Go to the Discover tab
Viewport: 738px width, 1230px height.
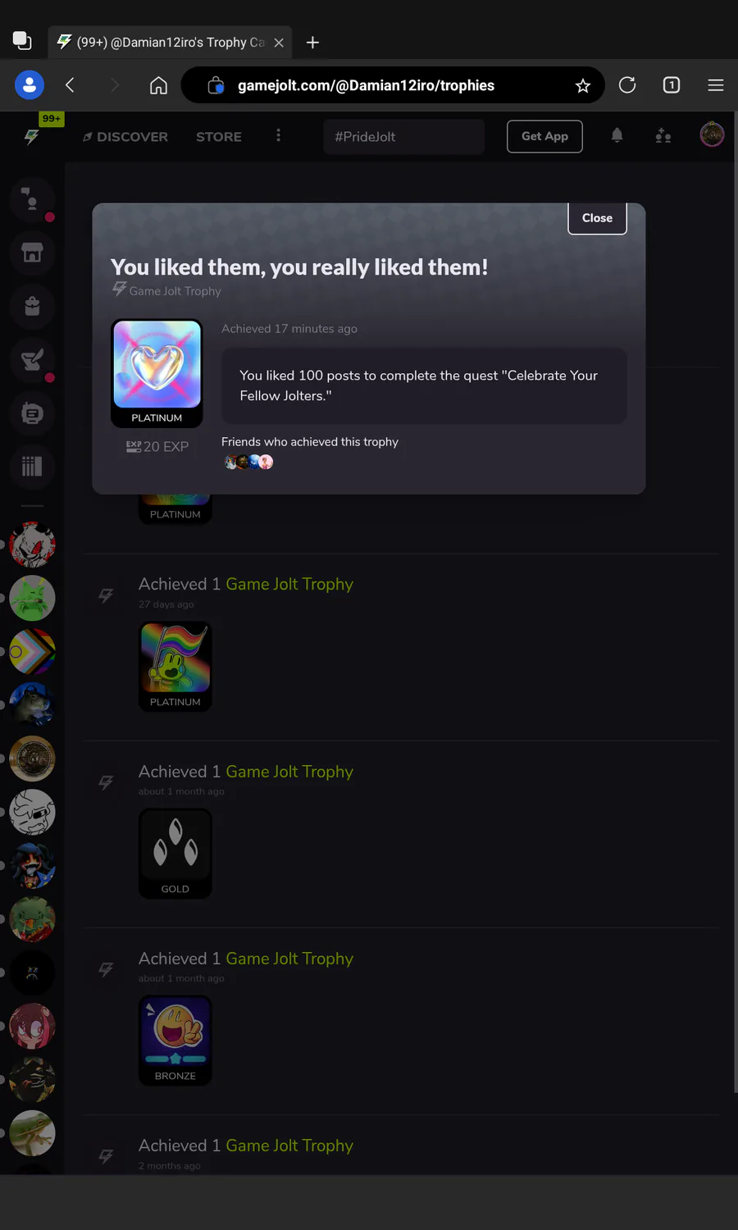tap(125, 137)
